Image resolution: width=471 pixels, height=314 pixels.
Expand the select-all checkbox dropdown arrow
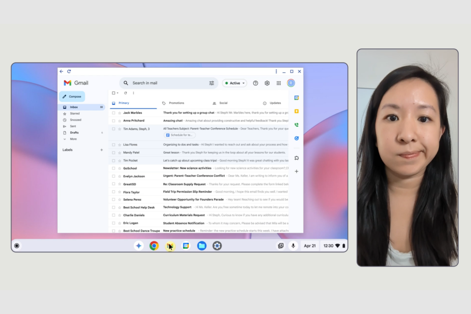[x=117, y=93]
